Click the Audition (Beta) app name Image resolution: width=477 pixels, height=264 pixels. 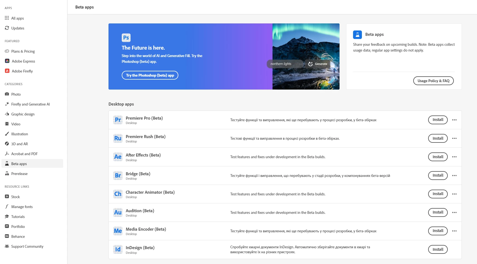tap(140, 211)
